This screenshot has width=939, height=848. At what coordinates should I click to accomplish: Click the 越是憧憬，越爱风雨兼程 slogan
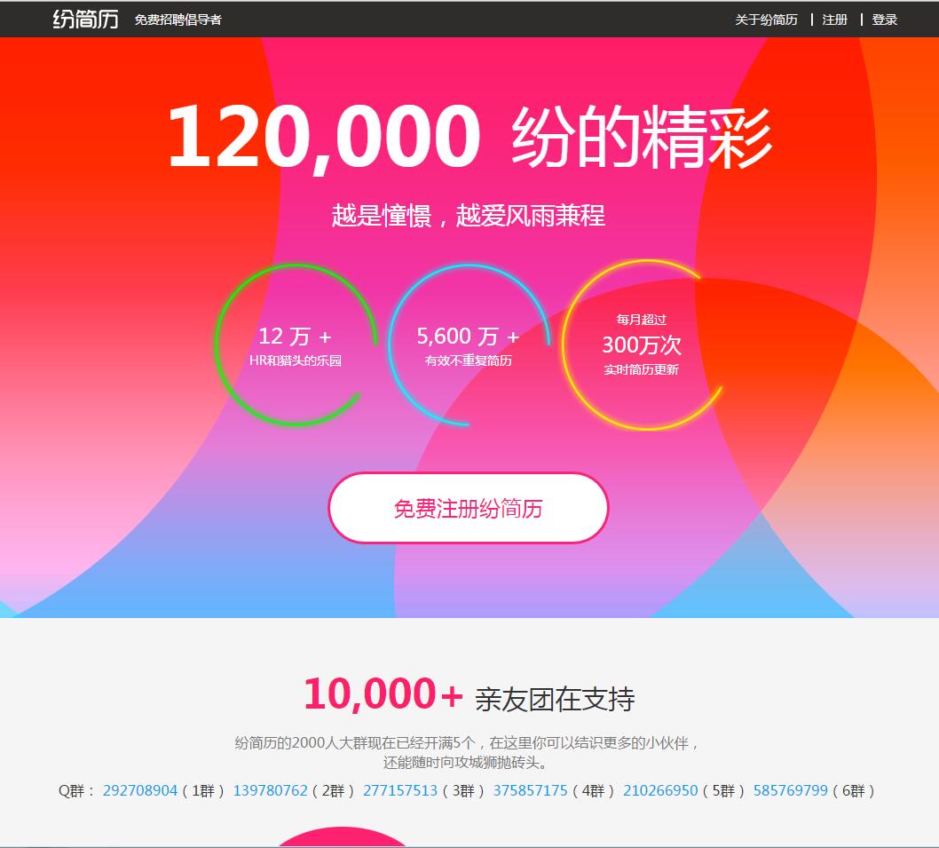coord(469,215)
